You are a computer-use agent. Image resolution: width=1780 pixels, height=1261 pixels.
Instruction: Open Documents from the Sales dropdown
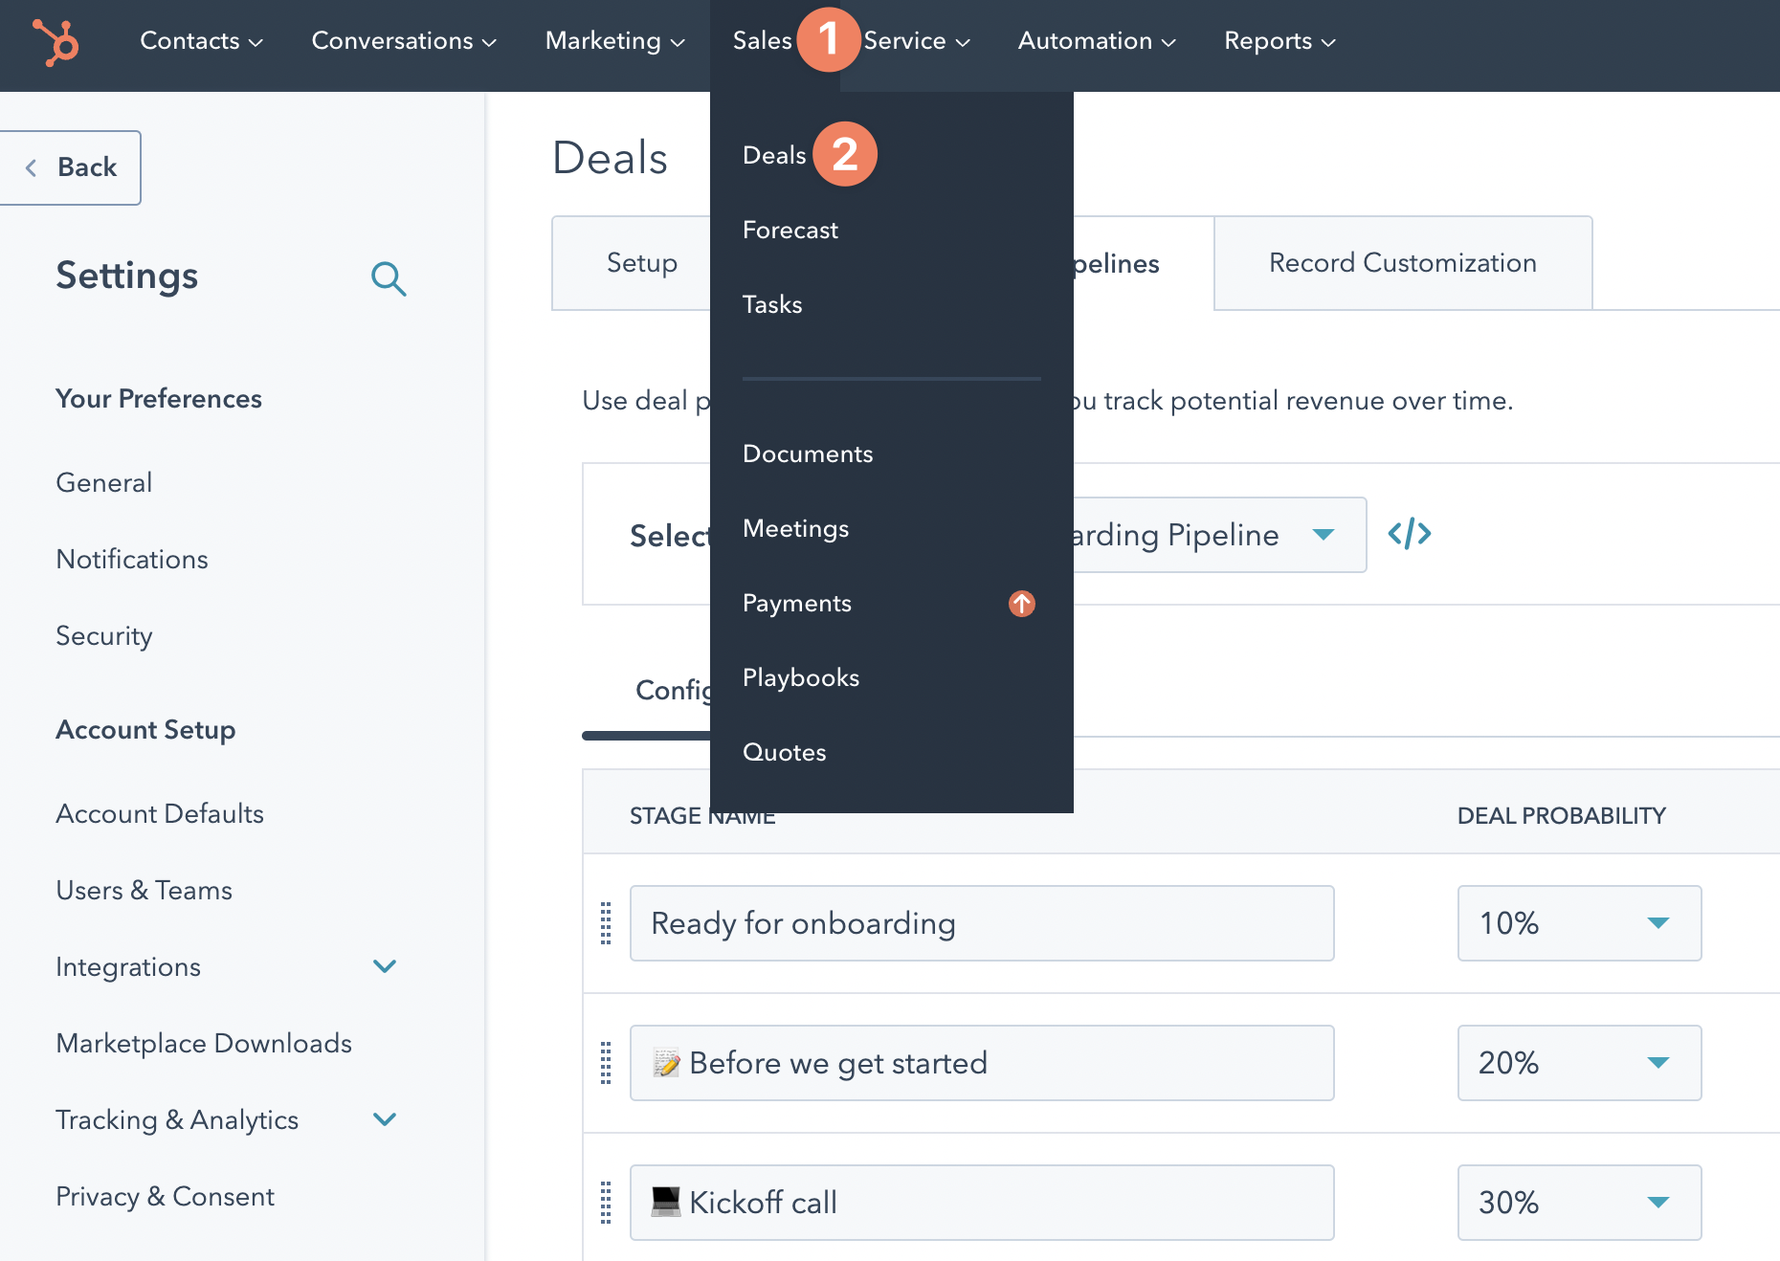pos(808,454)
